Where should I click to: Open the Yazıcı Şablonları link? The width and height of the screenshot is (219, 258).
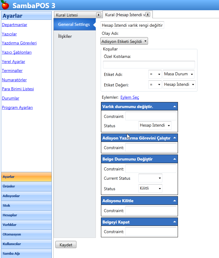[17, 52]
